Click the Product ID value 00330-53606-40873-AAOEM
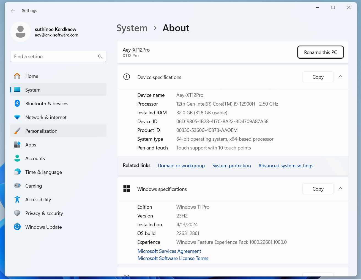Screen dimensions: 361x280 pyautogui.click(x=207, y=130)
